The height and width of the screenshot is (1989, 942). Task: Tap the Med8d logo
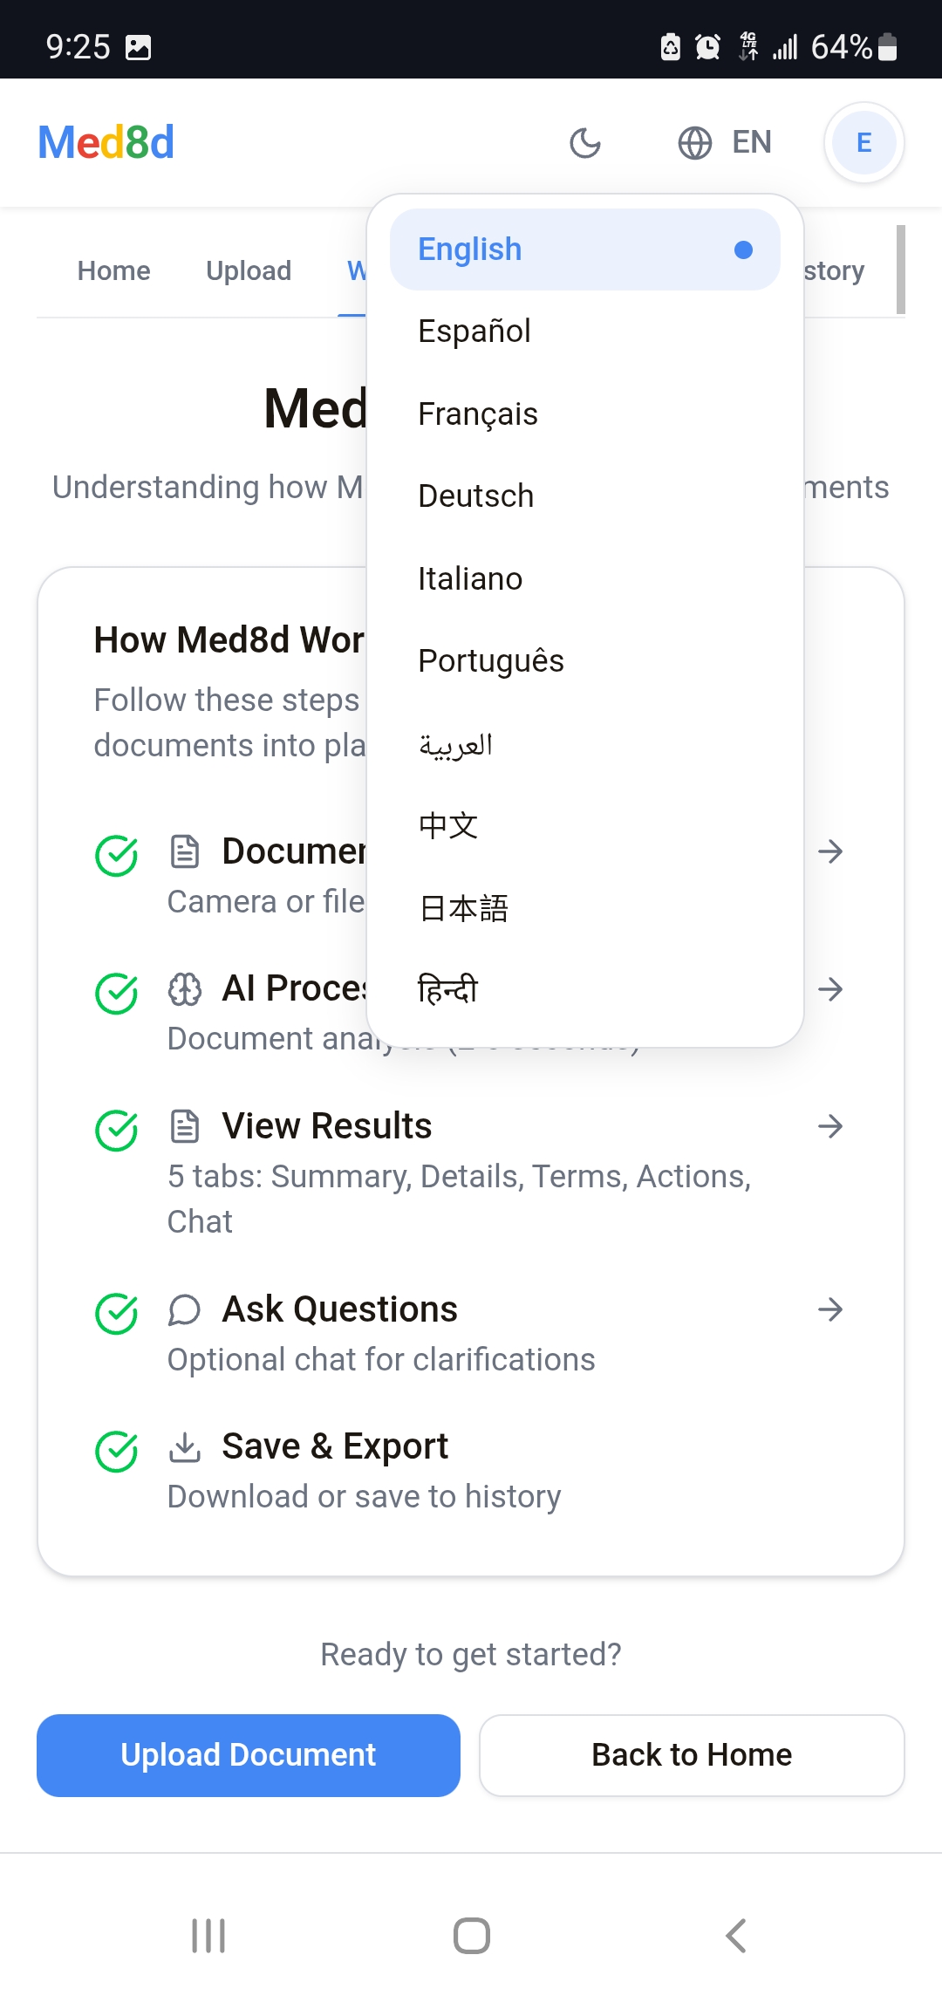point(106,143)
